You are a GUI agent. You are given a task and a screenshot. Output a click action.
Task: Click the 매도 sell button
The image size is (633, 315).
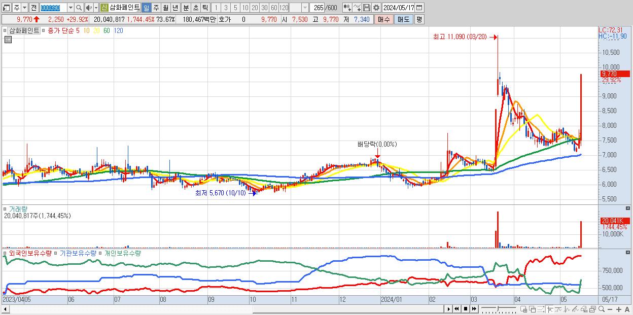(x=403, y=19)
